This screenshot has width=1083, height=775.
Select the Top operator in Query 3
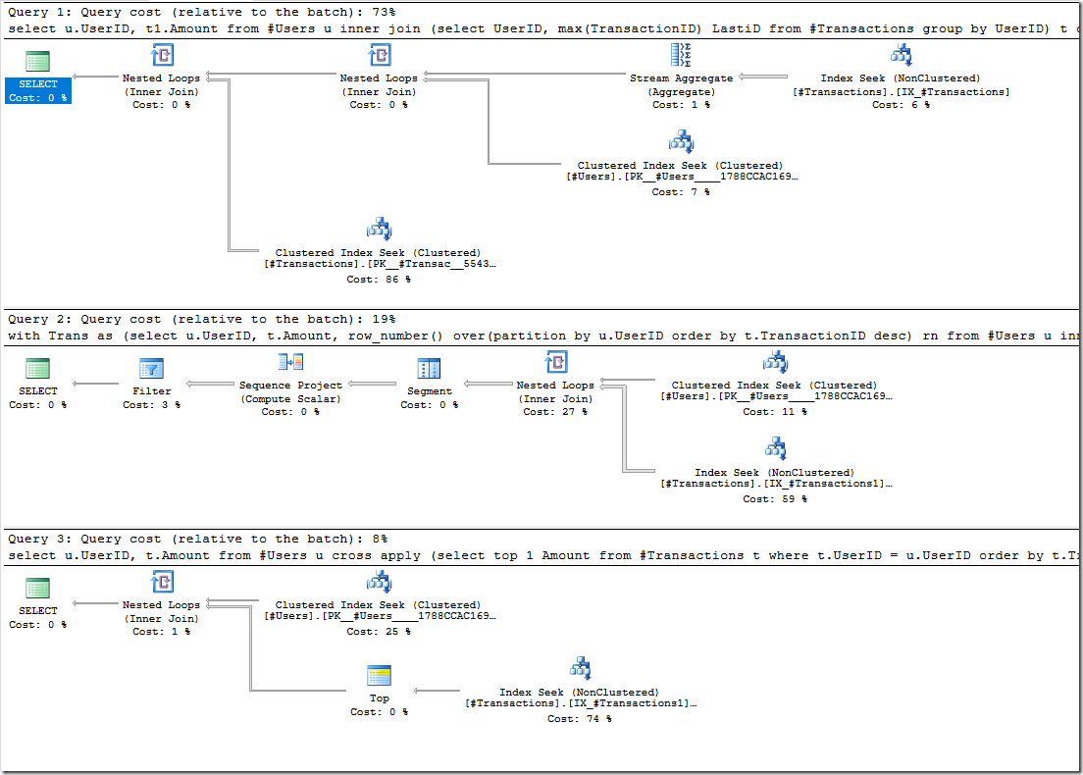click(379, 675)
